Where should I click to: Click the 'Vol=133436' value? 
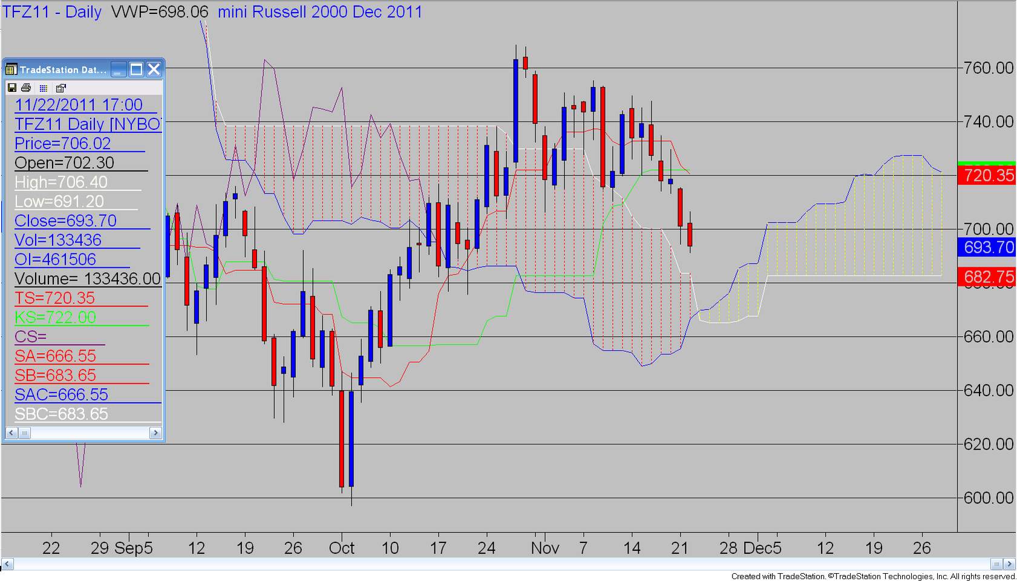click(58, 240)
